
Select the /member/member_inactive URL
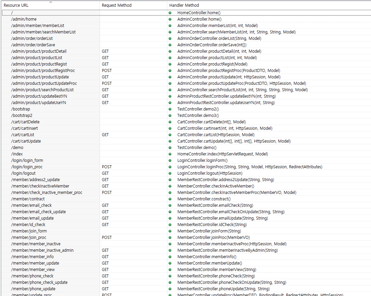pyautogui.click(x=35, y=244)
